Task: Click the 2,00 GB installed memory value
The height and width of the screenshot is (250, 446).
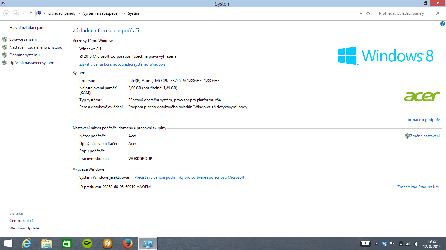Action: [153, 88]
